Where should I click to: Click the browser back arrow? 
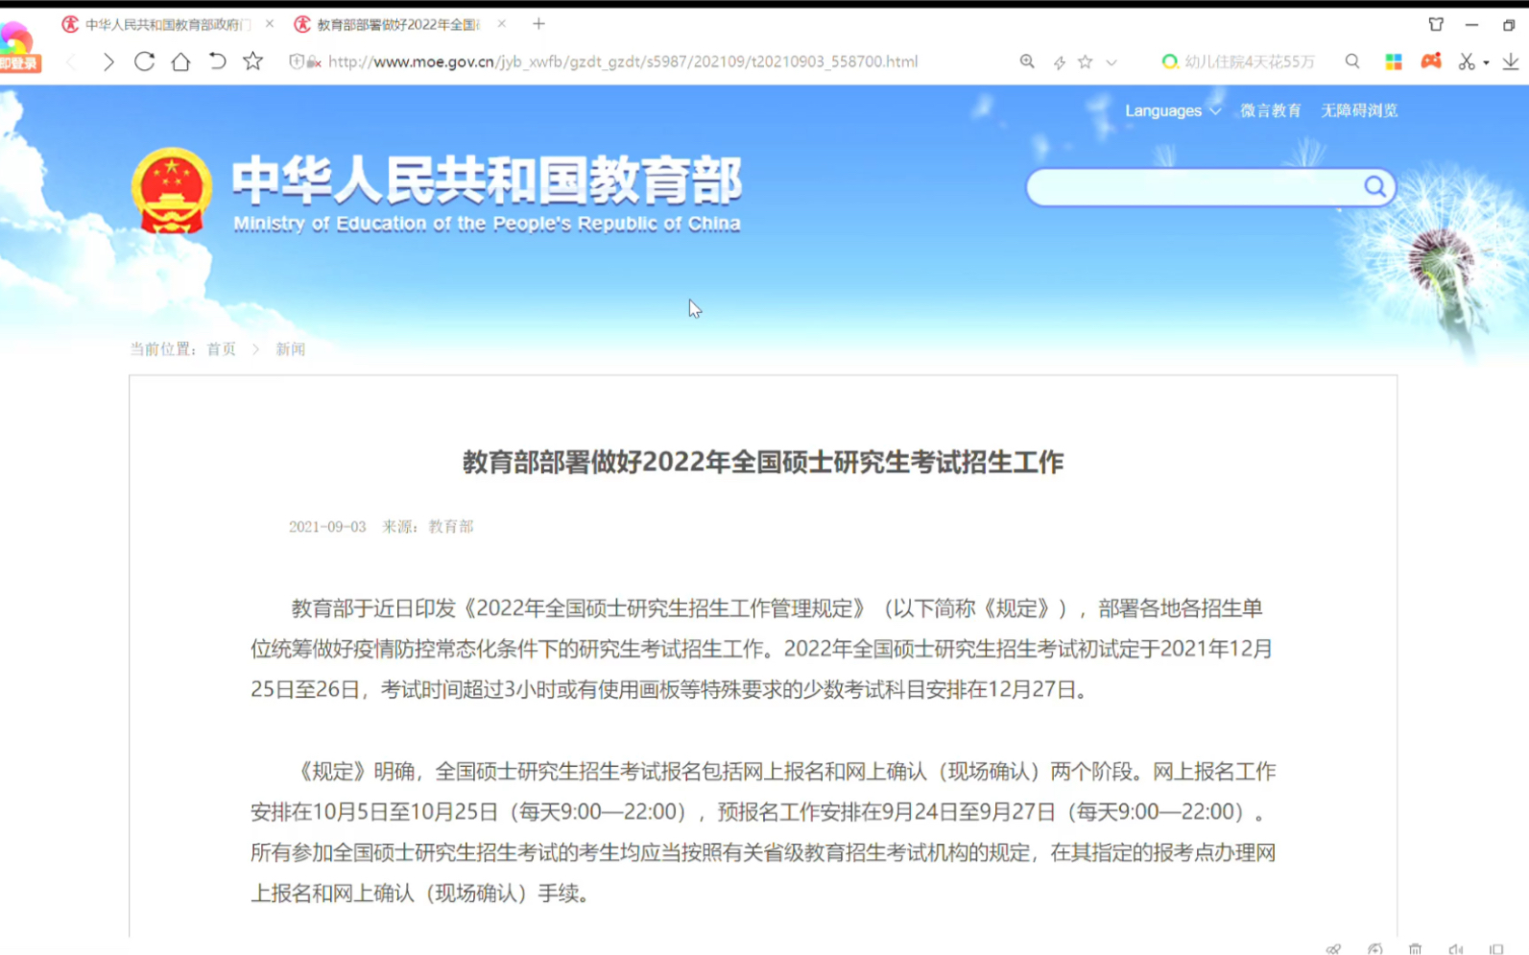[x=71, y=62]
